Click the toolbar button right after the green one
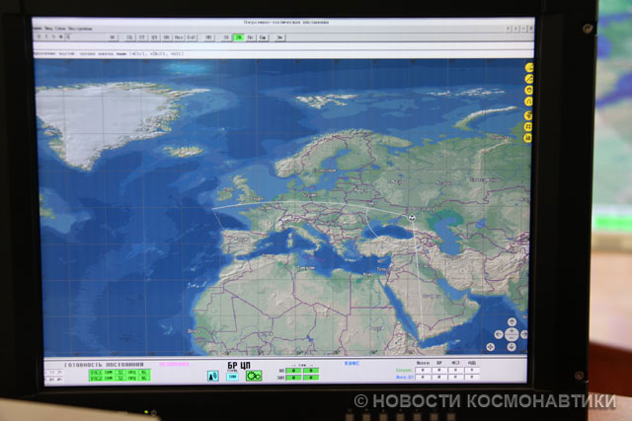This screenshot has height=421, width=632. [251, 36]
